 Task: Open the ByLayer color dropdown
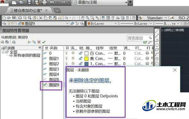pyautogui.click(x=116, y=23)
